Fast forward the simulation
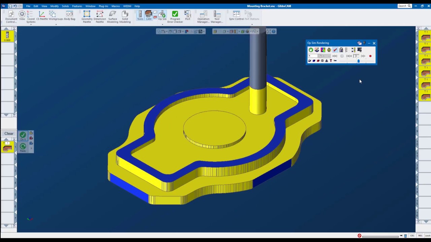Image resolution: width=431 pixels, height=242 pixels. pos(363,56)
